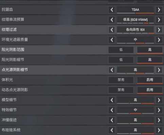Select 启用 for 动态点光源阴影
Screen dimensions: 164x135
[150, 90]
